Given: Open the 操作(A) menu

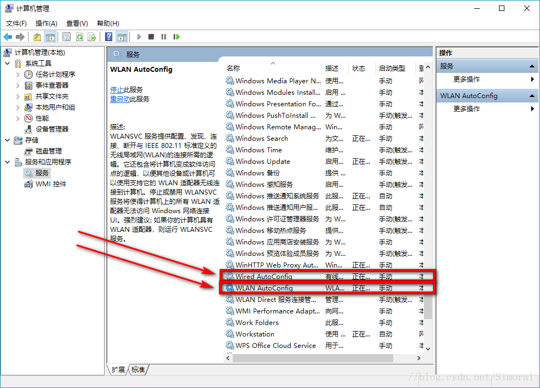Looking at the screenshot, I should 46,24.
